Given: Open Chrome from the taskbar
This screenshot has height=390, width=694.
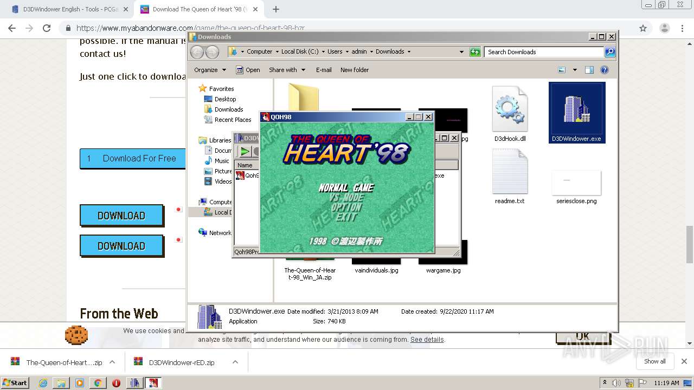Looking at the screenshot, I should (98, 383).
